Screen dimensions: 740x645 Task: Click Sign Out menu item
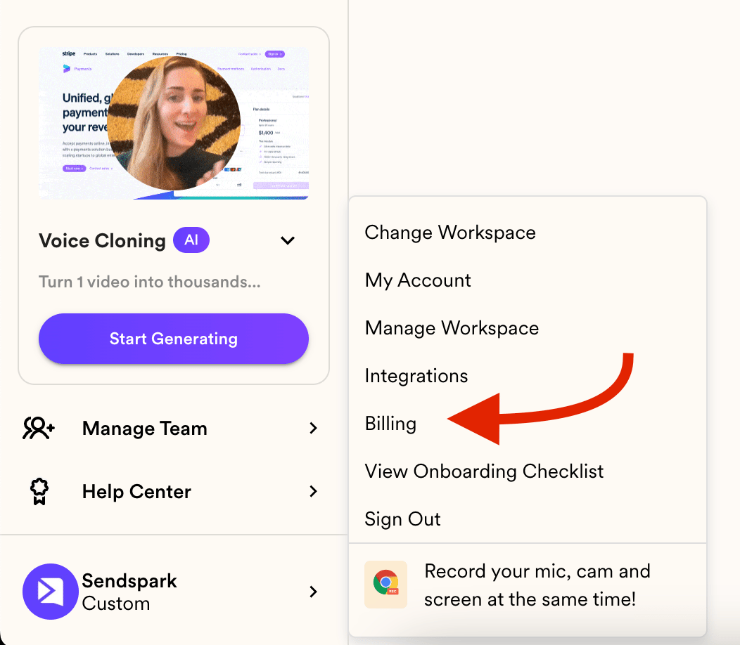(402, 519)
